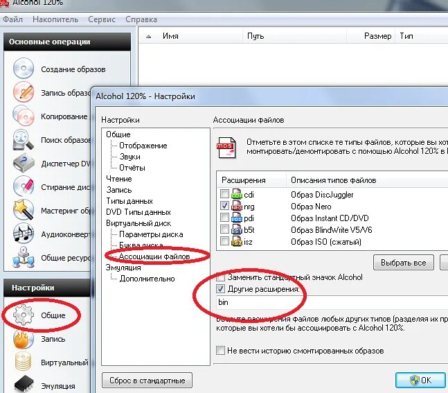Collapse the Основные операции panel header

point(67,42)
